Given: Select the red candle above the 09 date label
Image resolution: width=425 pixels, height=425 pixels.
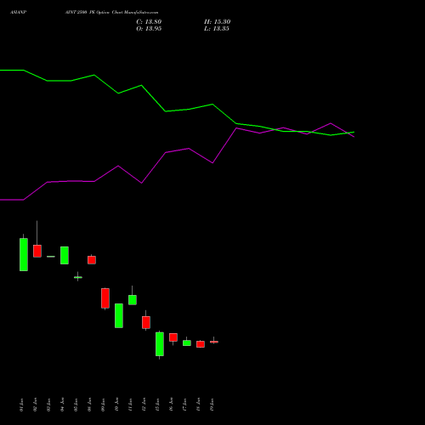Looking at the screenshot, I should [x=105, y=298].
